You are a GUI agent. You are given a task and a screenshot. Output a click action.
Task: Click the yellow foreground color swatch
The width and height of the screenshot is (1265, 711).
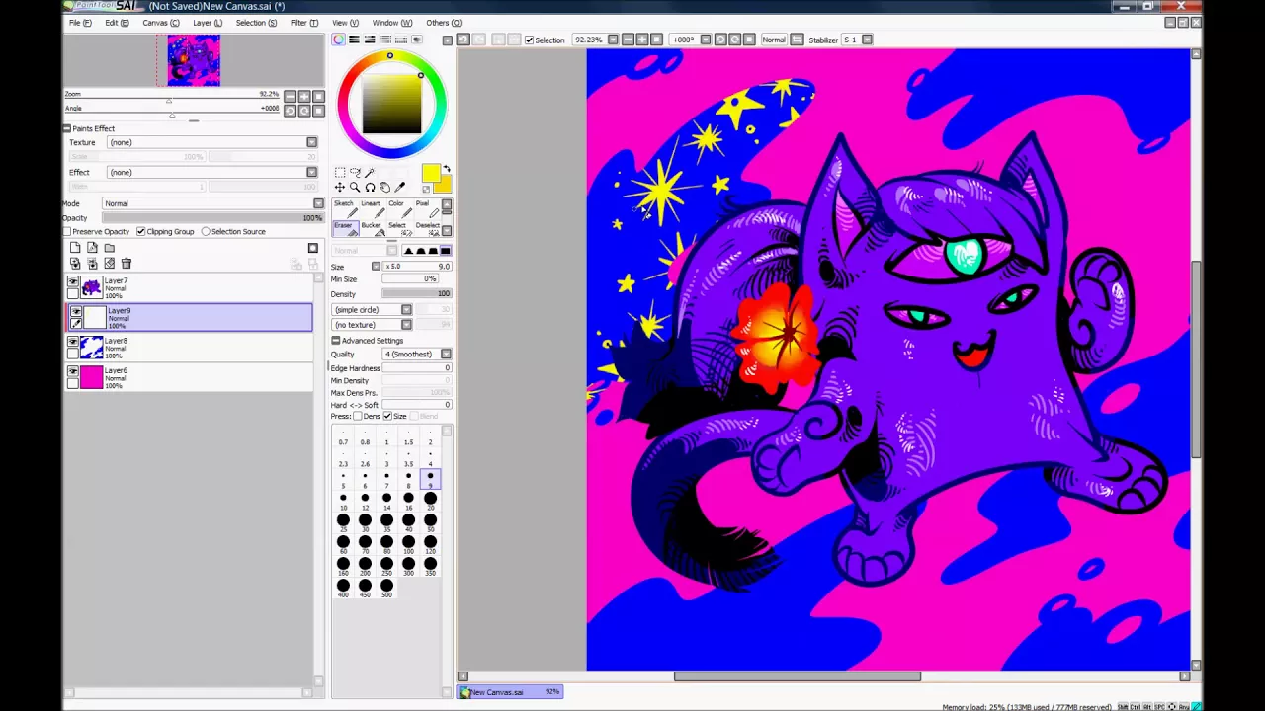click(x=431, y=174)
